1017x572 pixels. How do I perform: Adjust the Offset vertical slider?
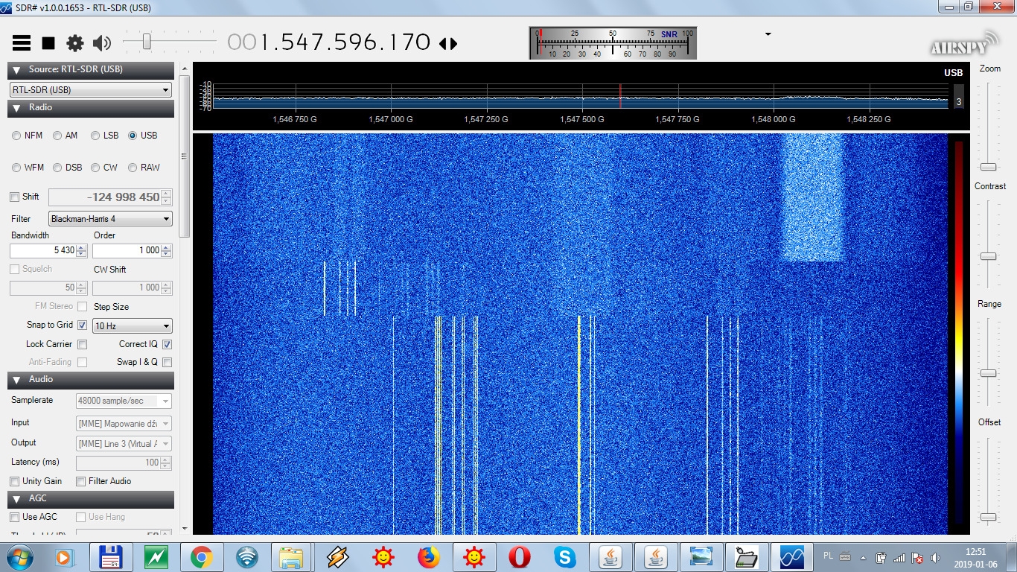988,481
